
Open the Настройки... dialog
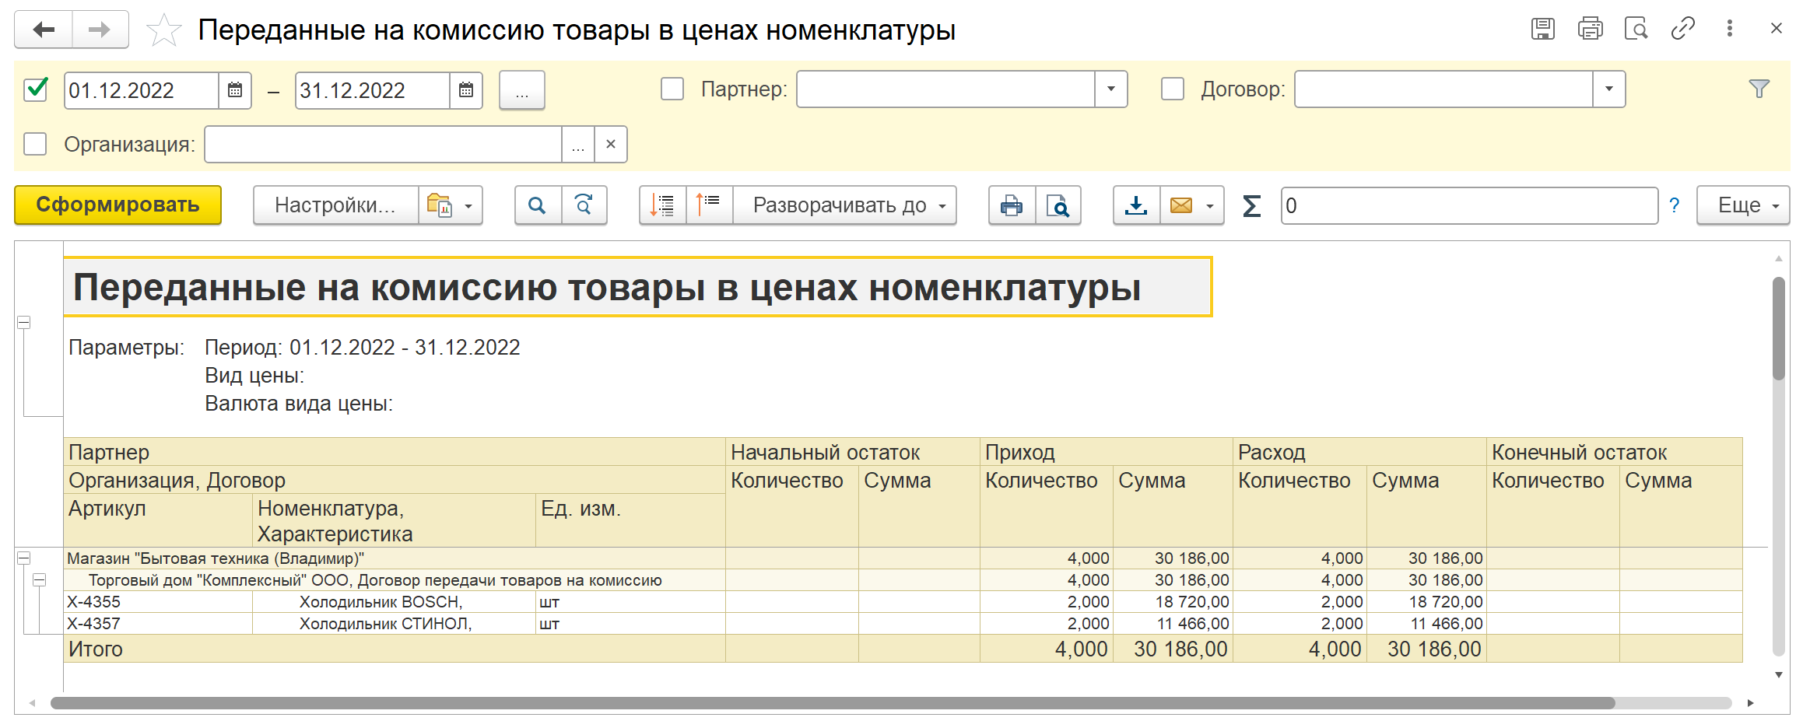[335, 205]
